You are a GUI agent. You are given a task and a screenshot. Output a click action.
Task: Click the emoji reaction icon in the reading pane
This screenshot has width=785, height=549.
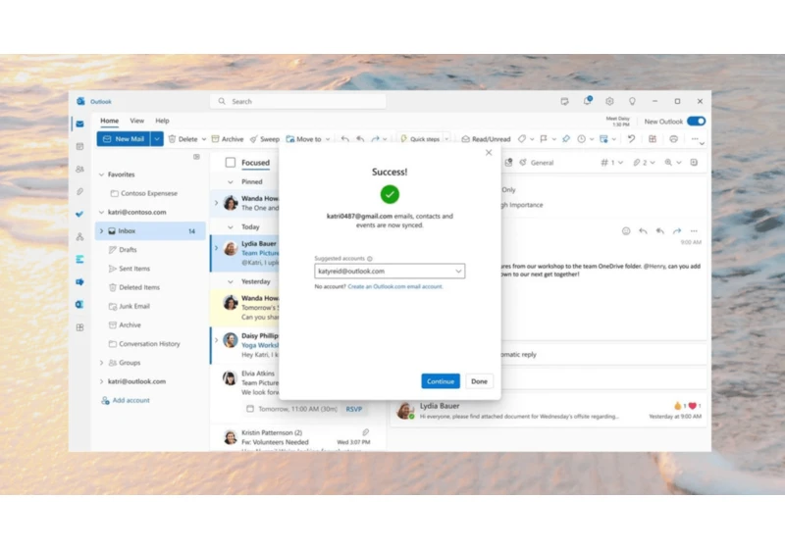click(626, 231)
